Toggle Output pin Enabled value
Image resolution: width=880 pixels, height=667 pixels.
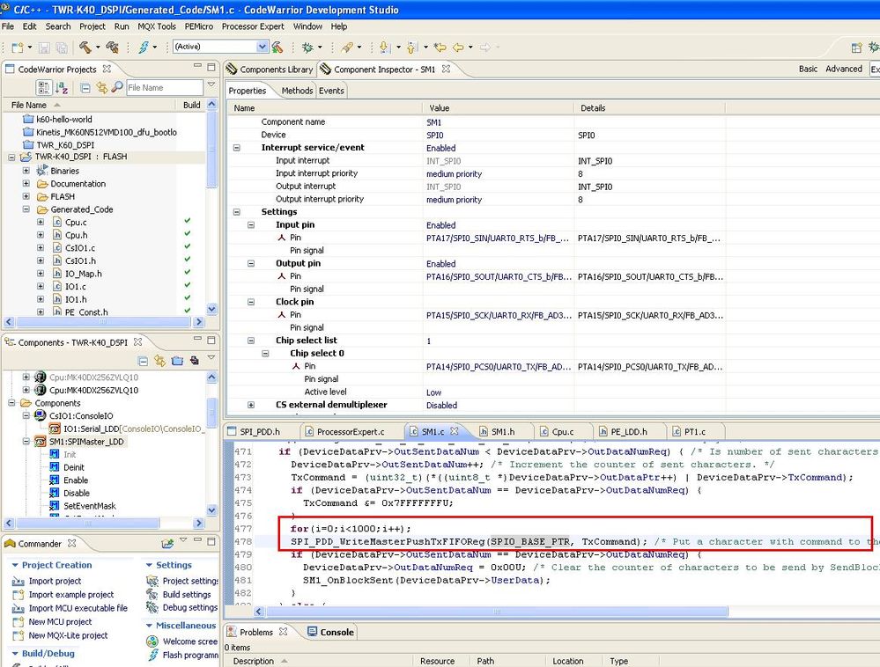[441, 263]
